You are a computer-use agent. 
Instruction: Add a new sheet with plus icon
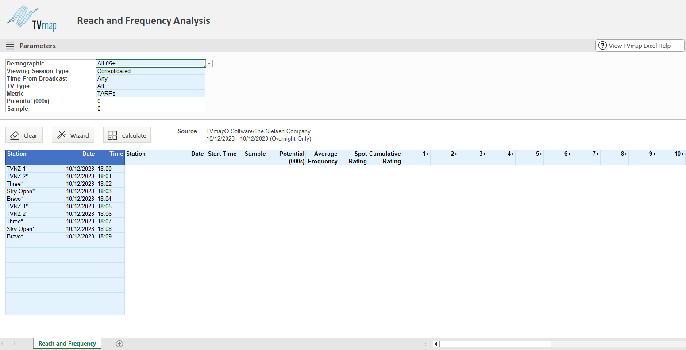click(119, 344)
